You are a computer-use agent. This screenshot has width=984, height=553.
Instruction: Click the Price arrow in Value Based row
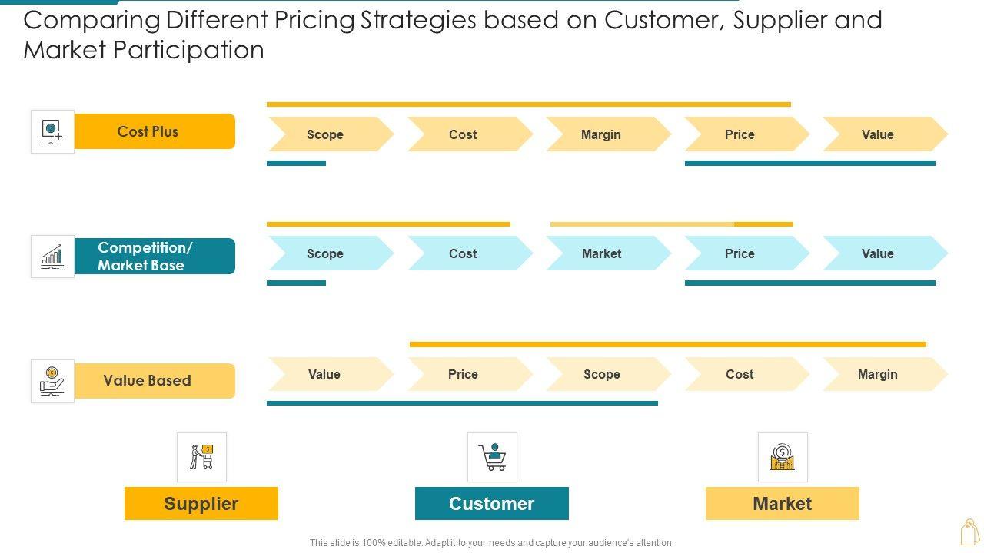[x=463, y=374]
